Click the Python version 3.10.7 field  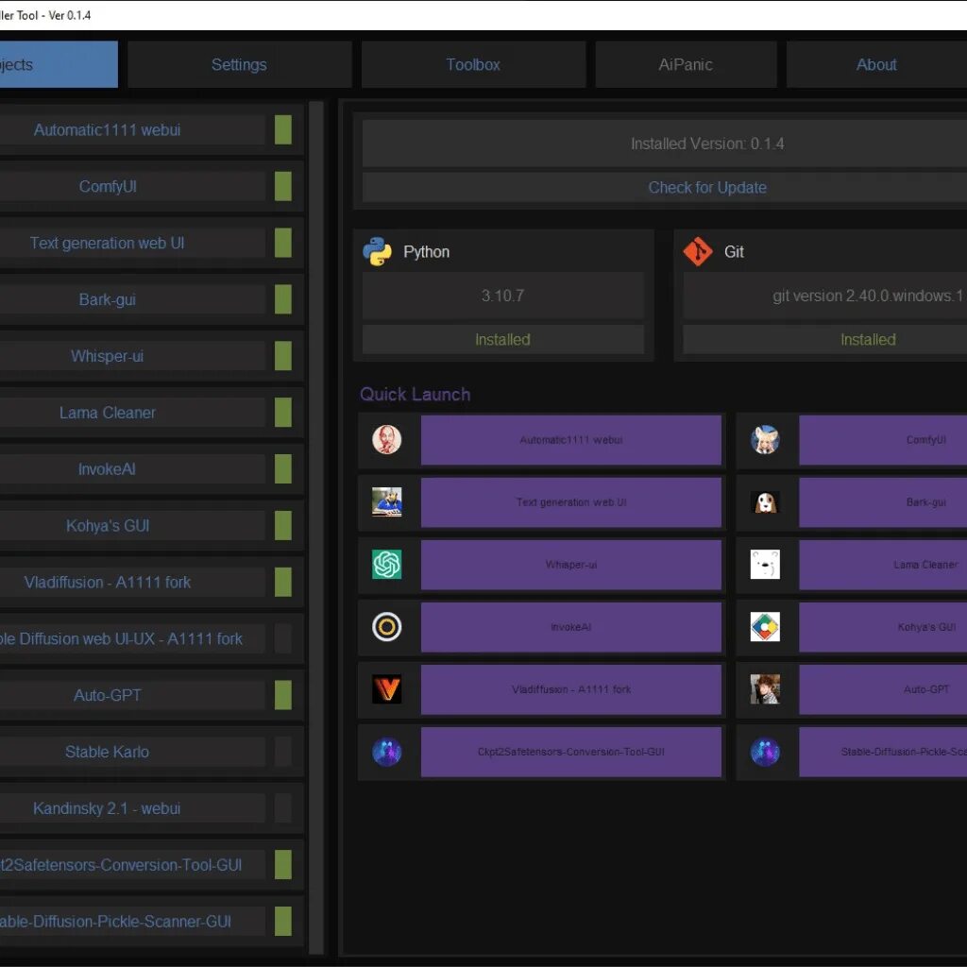pos(502,296)
